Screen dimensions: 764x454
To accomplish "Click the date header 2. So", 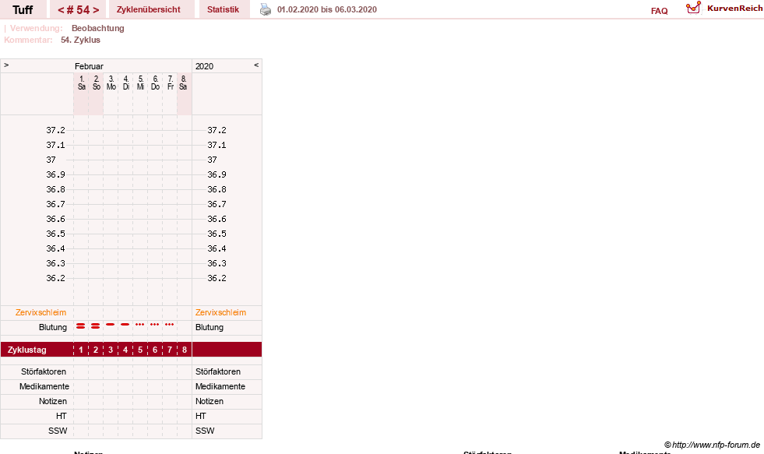I will click(x=97, y=83).
